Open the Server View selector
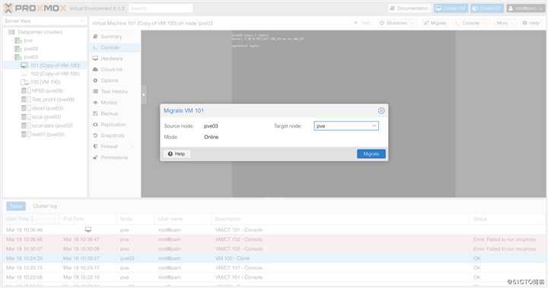Image resolution: width=548 pixels, height=288 pixels. pos(44,21)
